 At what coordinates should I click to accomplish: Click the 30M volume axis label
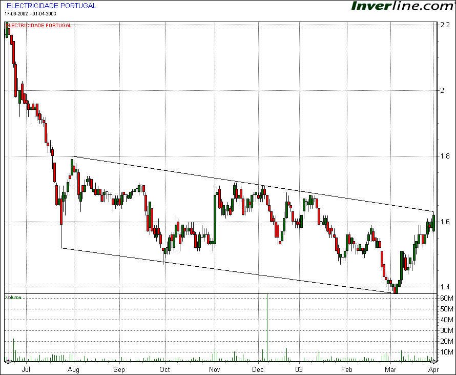coord(447,330)
